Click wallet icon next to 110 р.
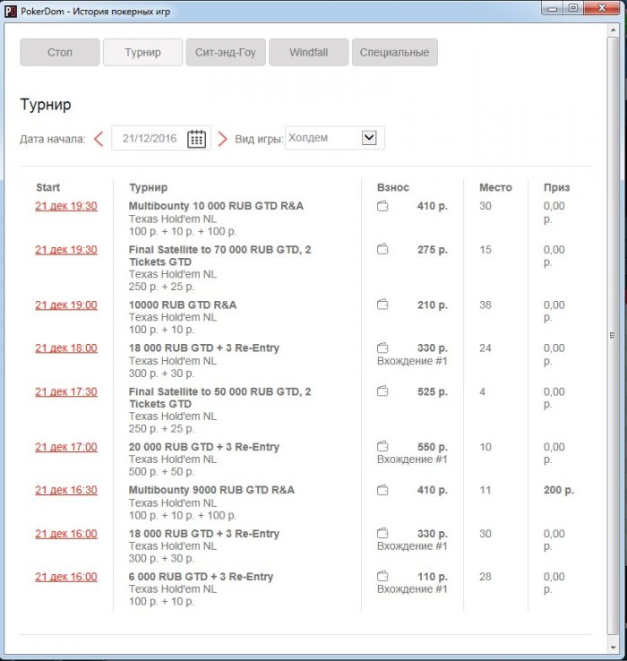Viewport: 627px width, 661px height. point(382,576)
